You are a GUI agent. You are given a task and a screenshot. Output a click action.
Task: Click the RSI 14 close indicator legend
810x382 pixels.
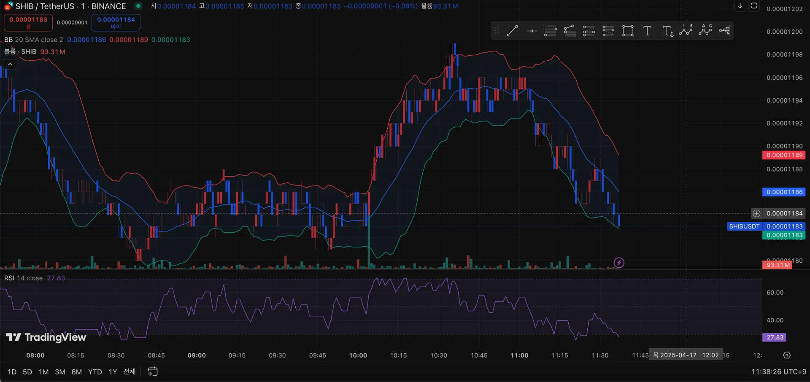click(x=24, y=278)
